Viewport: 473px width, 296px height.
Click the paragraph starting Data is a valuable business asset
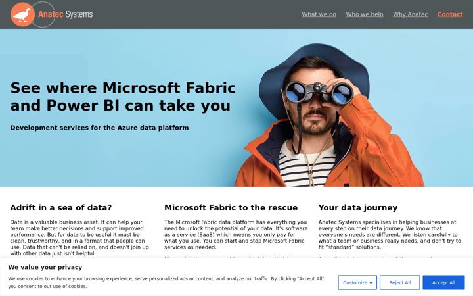point(79,237)
